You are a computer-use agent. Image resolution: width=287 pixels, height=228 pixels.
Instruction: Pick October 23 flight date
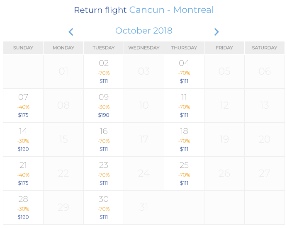104,174
